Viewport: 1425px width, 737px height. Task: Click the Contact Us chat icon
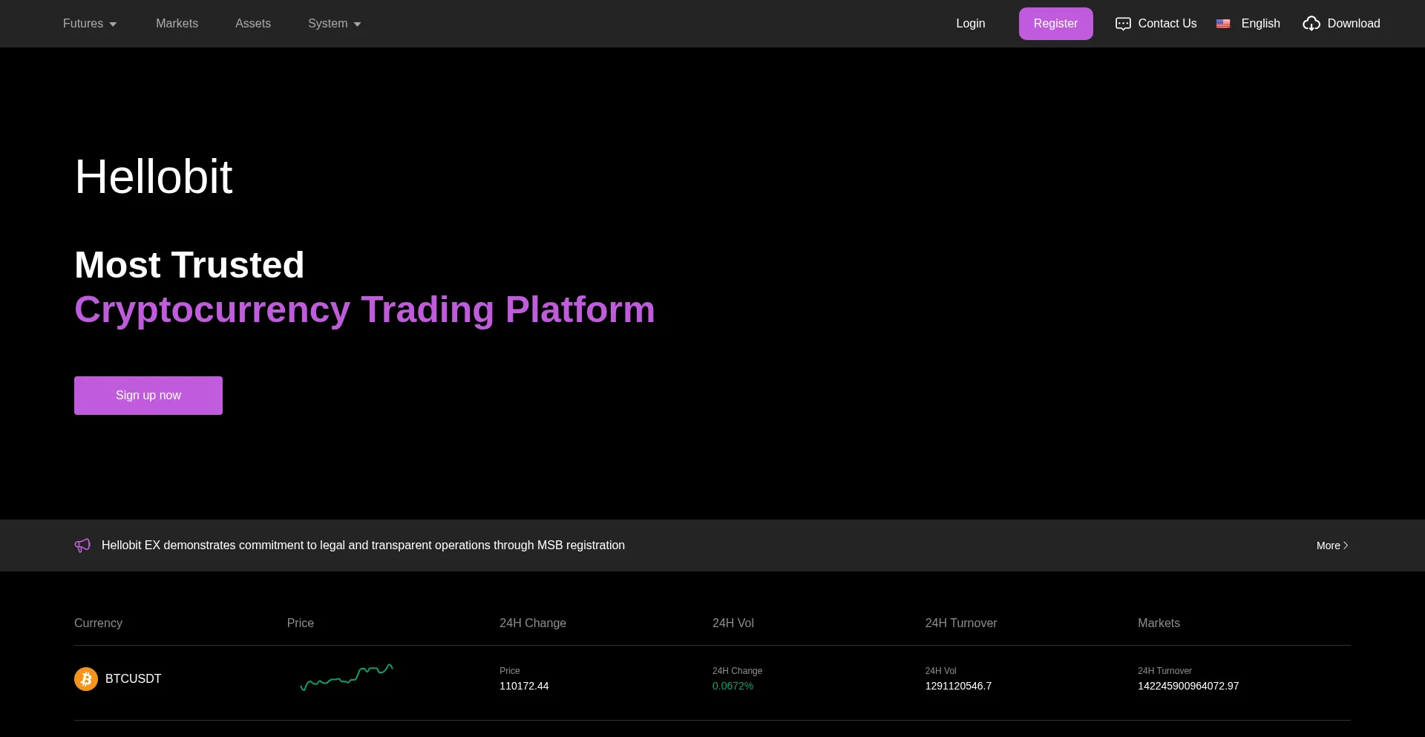1123,24
